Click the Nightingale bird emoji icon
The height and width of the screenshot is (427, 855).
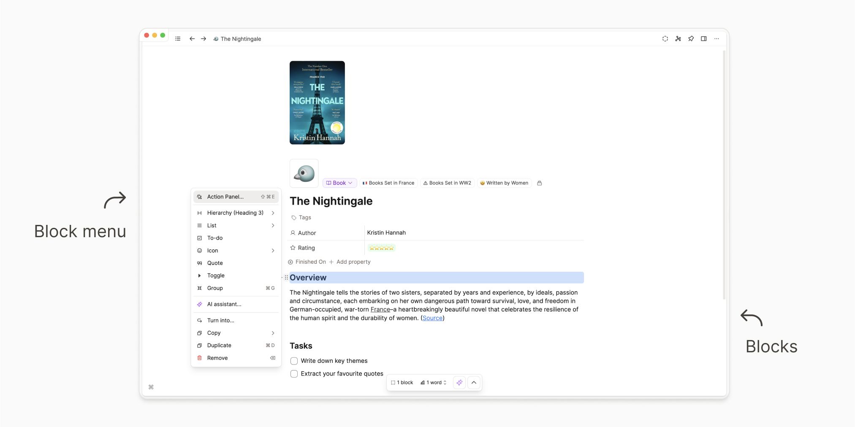304,173
